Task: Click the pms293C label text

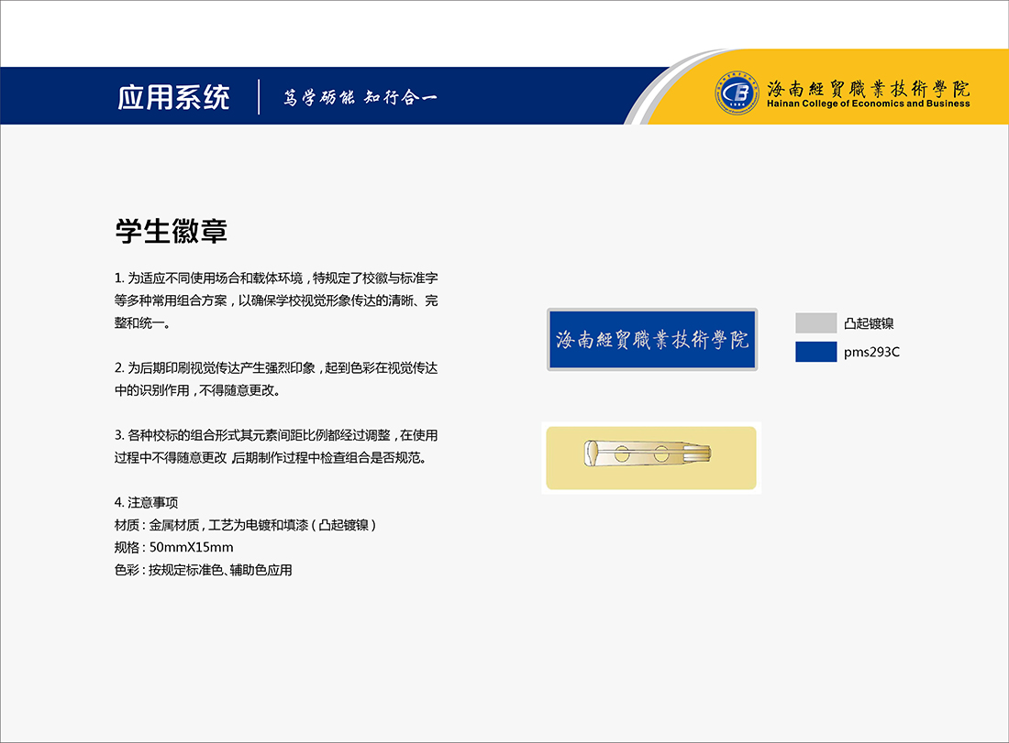Action: (x=871, y=352)
